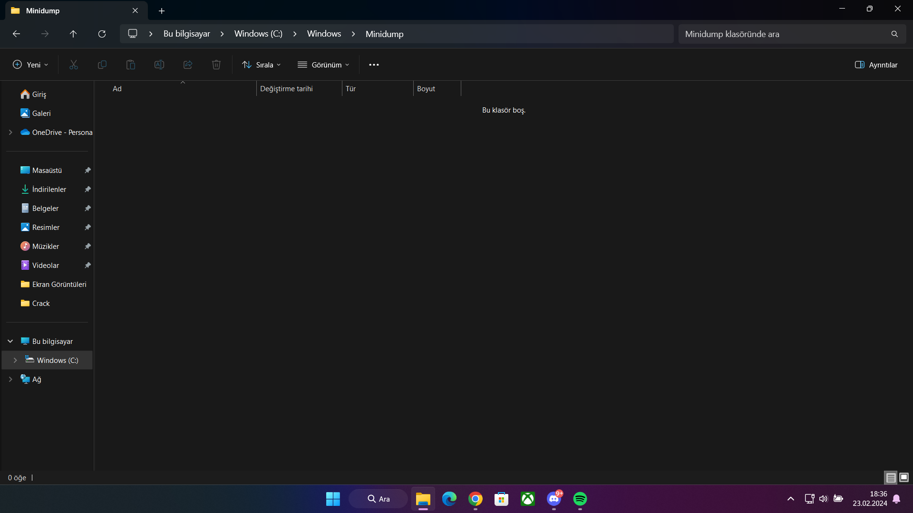Switch to large thumbnails view in status bar

point(904,477)
